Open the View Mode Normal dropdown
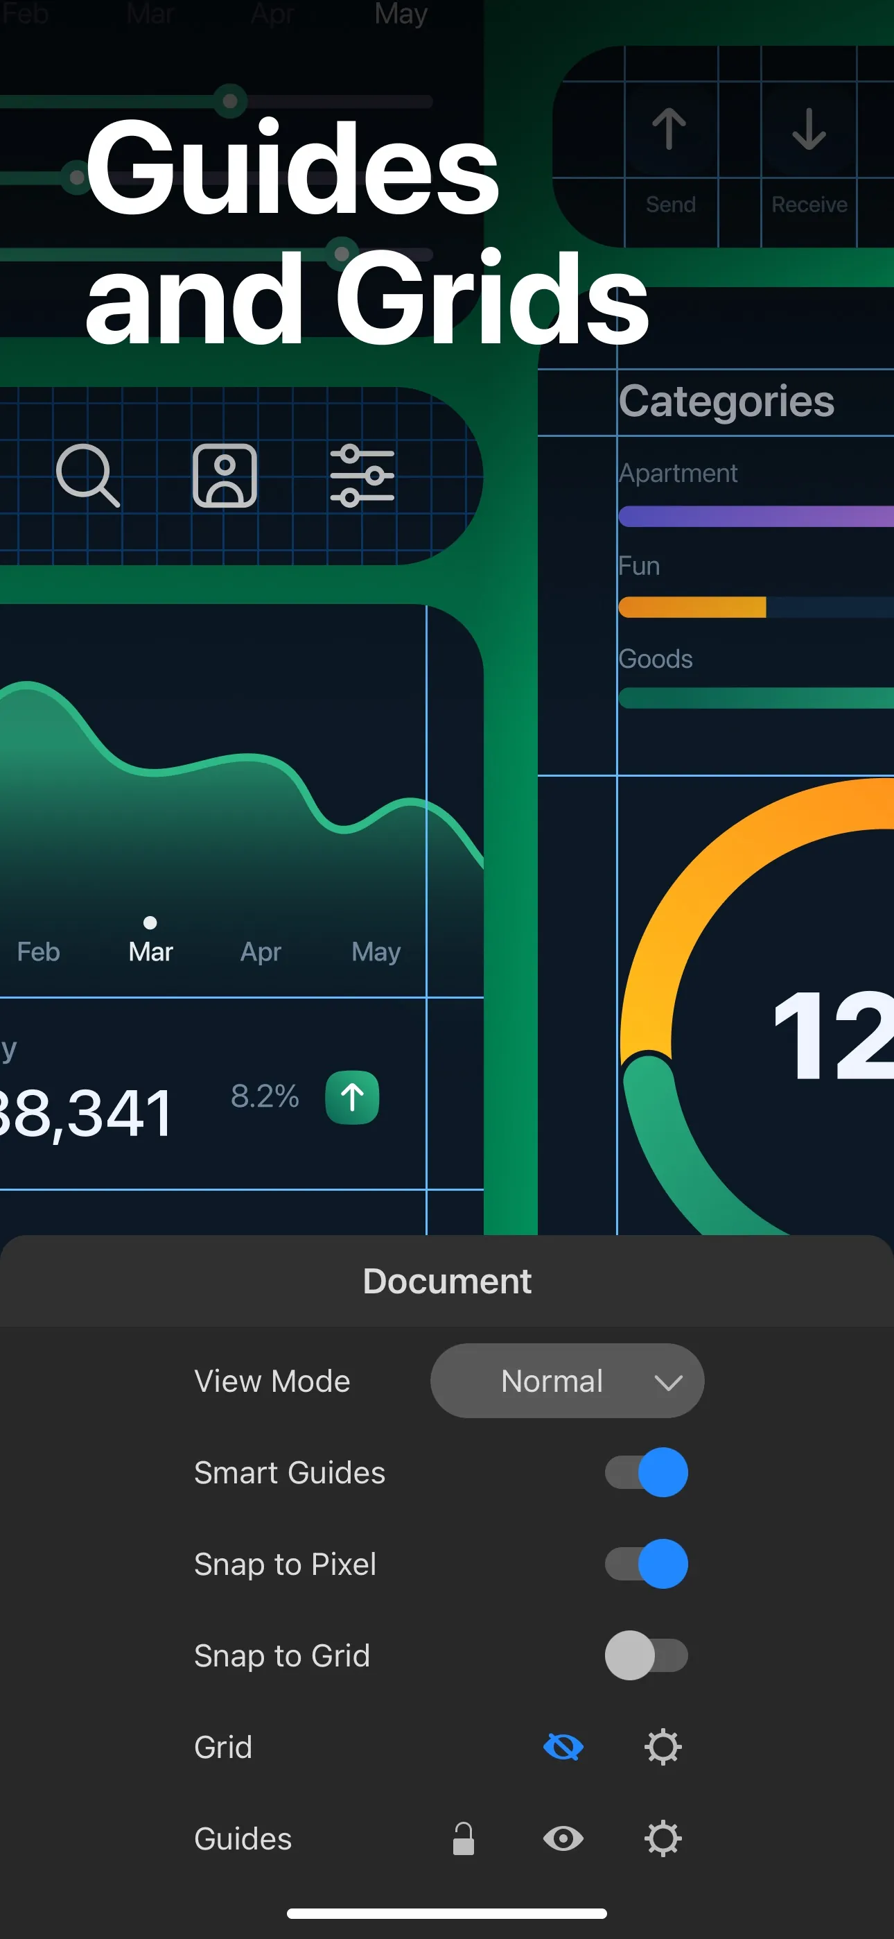 click(x=568, y=1381)
